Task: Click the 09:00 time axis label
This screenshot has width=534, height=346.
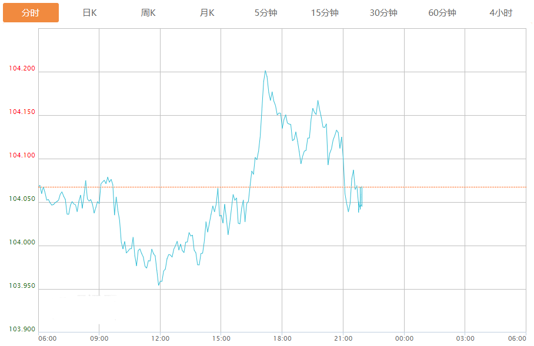Action: point(99,338)
